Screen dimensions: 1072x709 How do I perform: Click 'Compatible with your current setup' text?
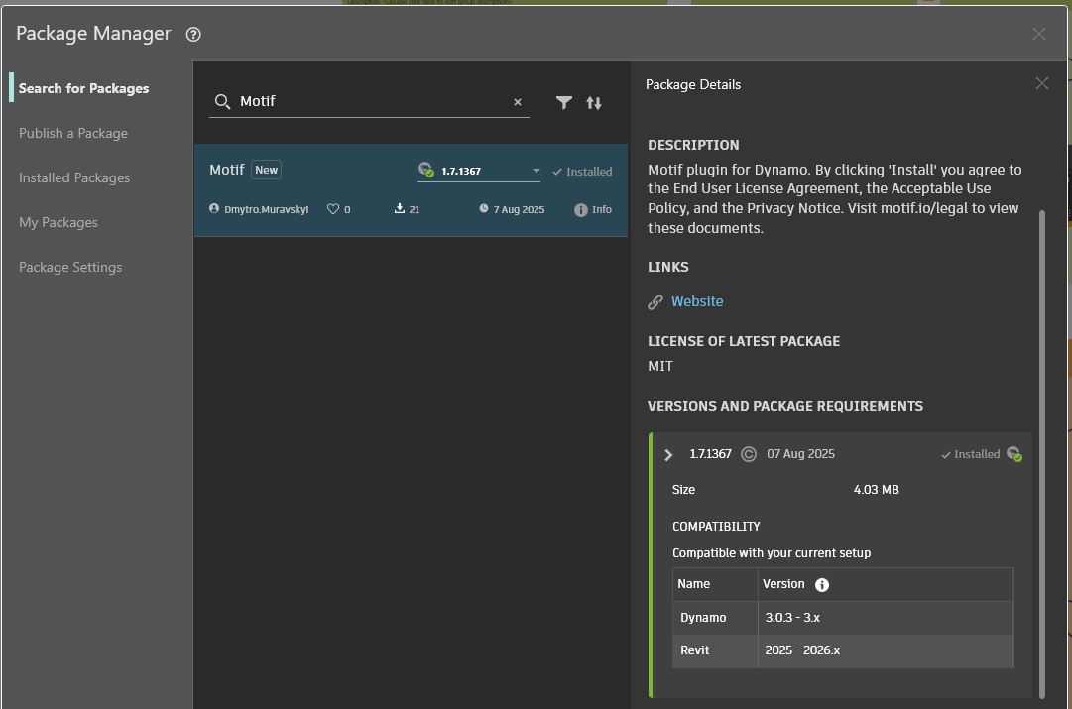click(x=772, y=553)
